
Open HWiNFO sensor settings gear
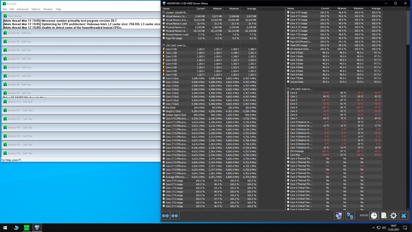tap(394, 216)
